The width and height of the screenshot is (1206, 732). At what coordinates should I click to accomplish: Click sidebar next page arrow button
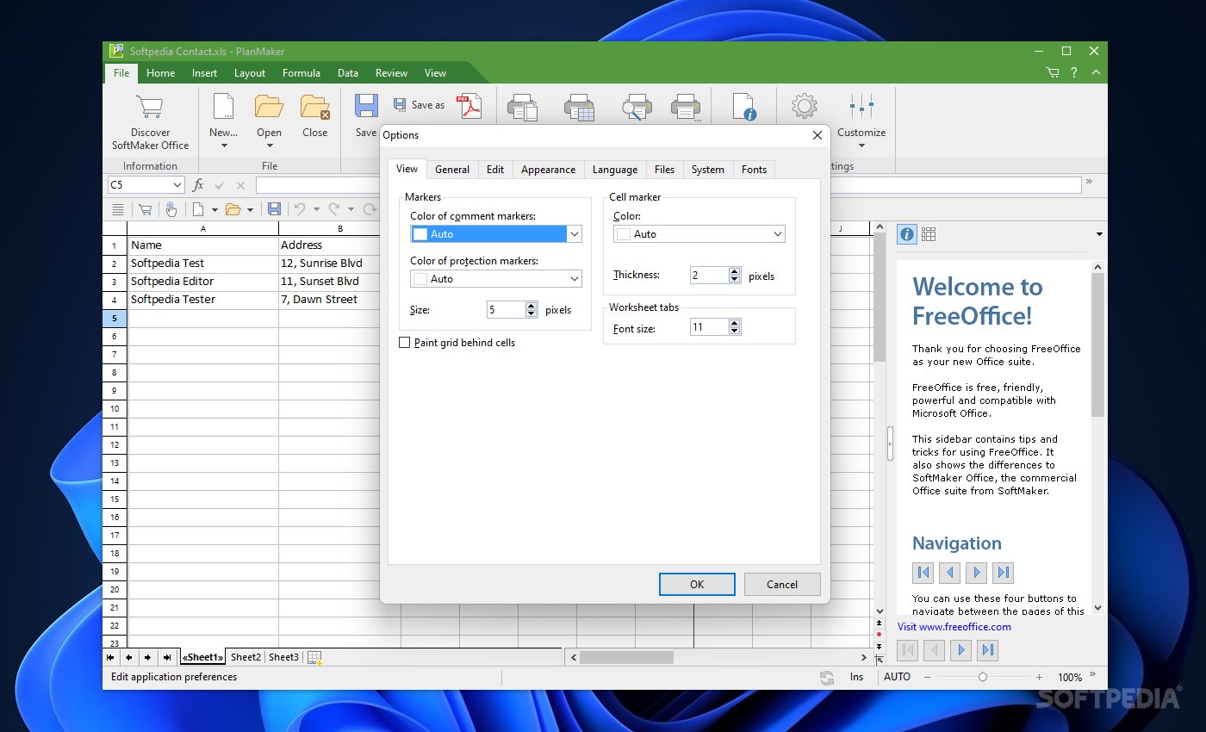[x=976, y=572]
